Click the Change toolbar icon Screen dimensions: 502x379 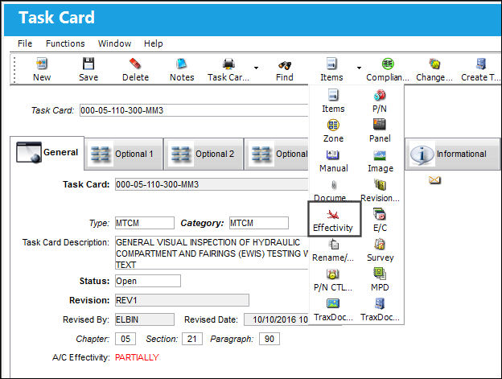(434, 64)
